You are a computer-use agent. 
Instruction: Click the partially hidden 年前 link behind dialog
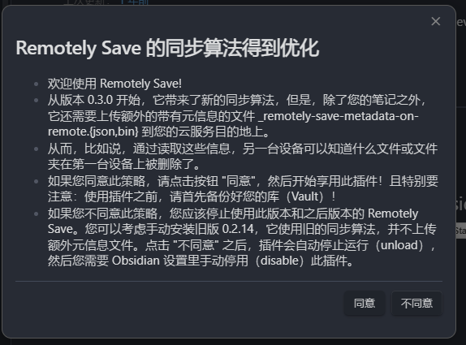tap(135, 2)
